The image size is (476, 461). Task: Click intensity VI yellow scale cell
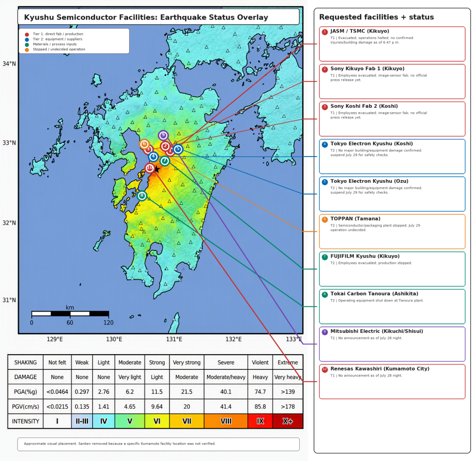pyautogui.click(x=157, y=421)
